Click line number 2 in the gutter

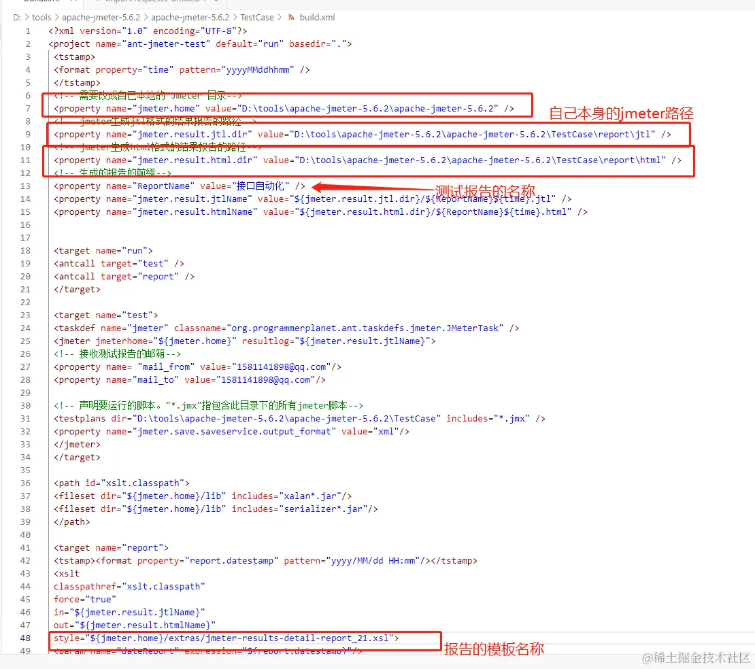28,44
